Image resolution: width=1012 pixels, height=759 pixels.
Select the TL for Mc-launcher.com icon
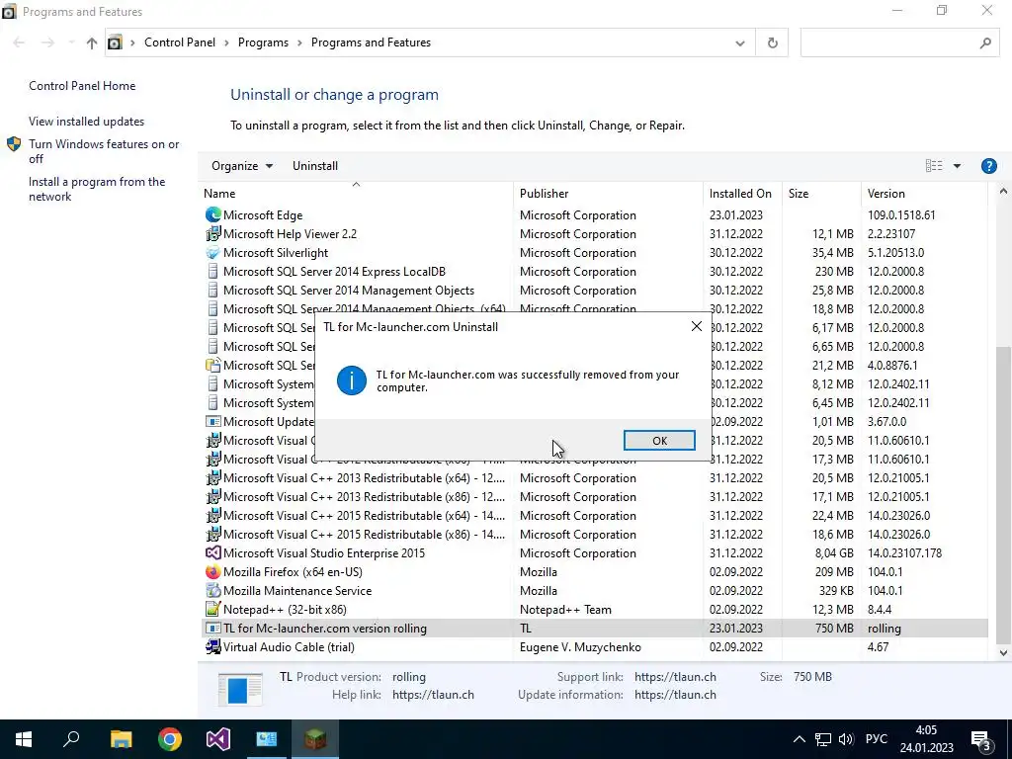(x=213, y=628)
